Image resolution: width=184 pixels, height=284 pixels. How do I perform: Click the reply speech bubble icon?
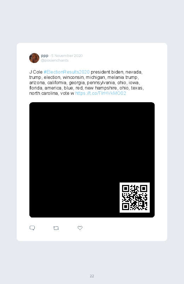point(32,228)
